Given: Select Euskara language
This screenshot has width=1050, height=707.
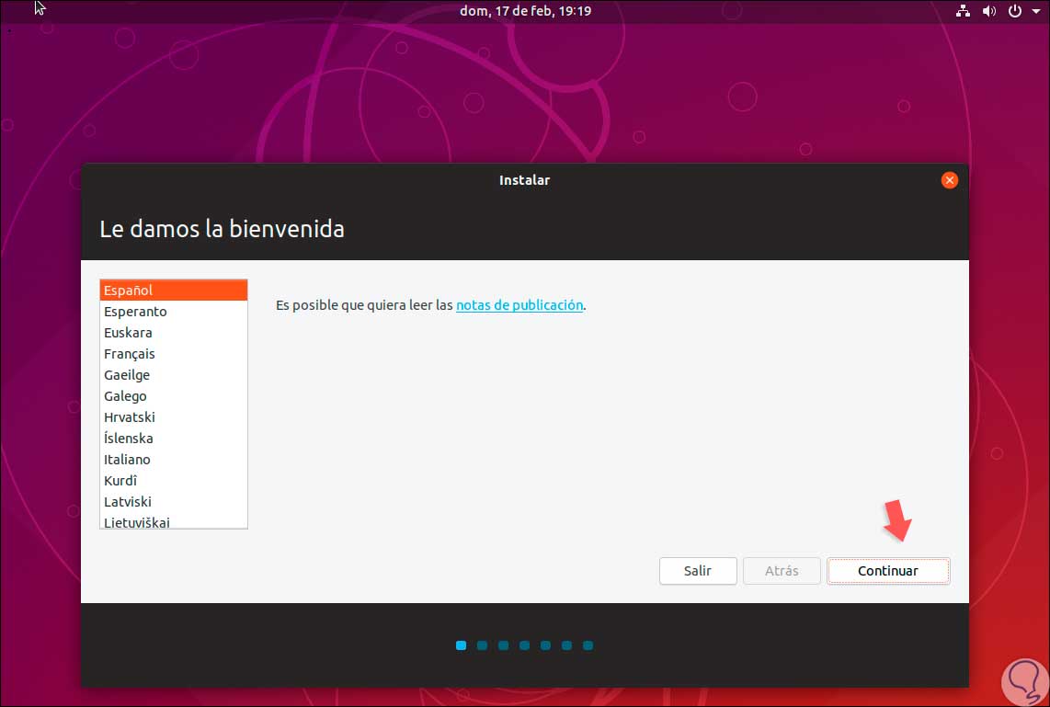Looking at the screenshot, I should tap(174, 333).
